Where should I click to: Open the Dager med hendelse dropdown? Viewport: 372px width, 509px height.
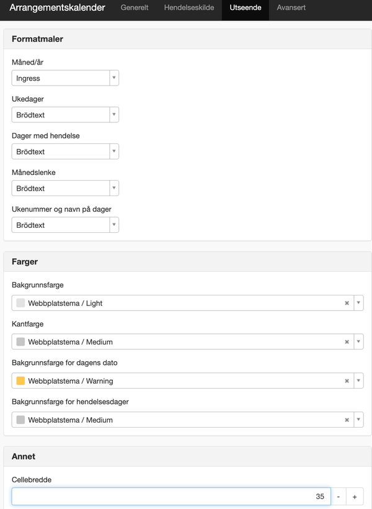[x=65, y=151]
